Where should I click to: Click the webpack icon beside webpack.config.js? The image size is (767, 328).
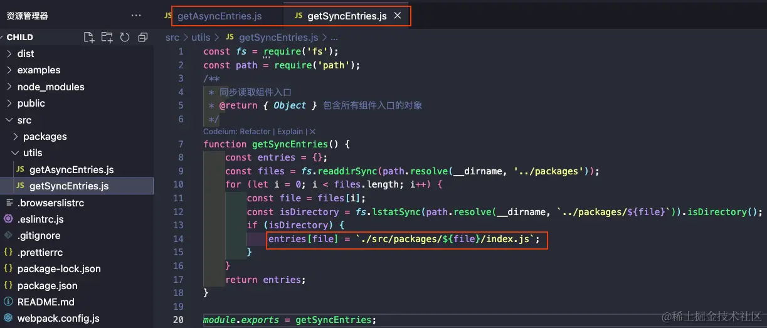click(x=8, y=319)
